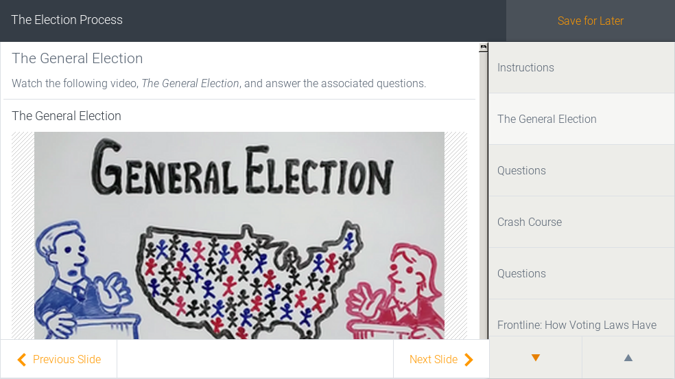Go to the Crash Course slide
This screenshot has height=379, width=675.
[530, 222]
